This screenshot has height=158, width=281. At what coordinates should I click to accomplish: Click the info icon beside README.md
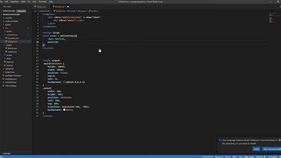pos(4,83)
